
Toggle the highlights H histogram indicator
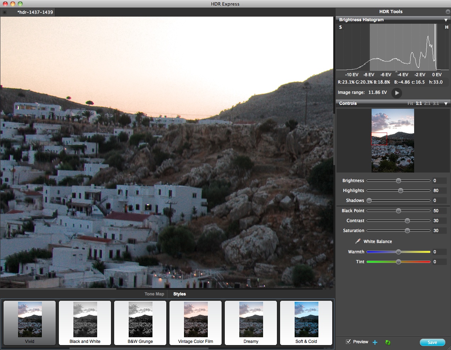446,27
